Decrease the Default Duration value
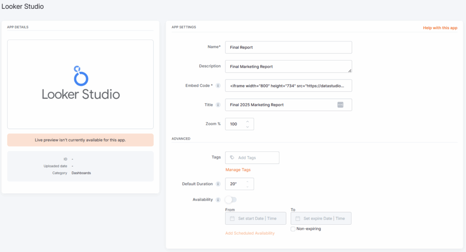This screenshot has height=252, width=466. (248, 186)
